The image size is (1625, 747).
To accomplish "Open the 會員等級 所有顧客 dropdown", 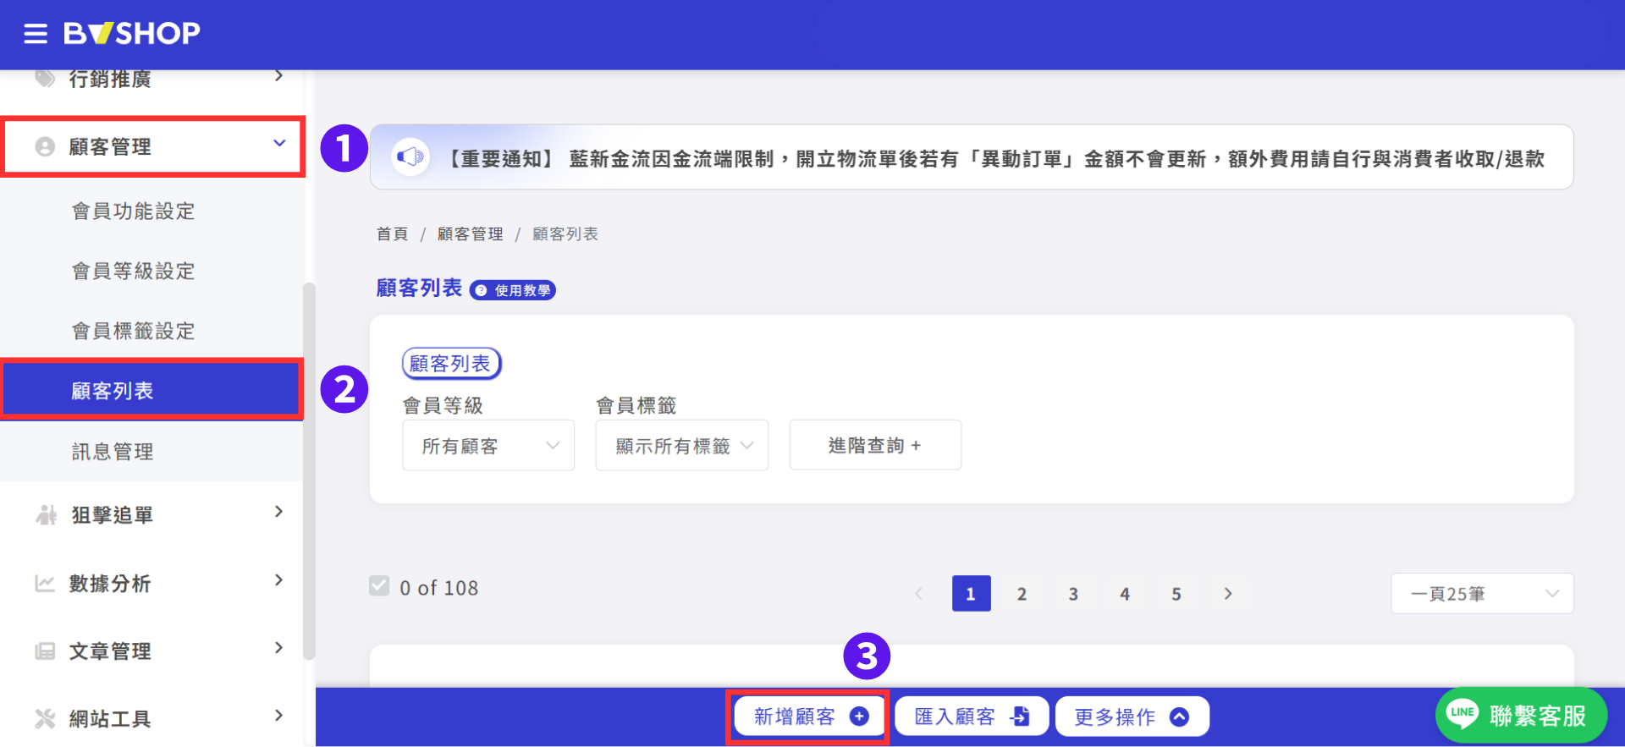I will (488, 445).
